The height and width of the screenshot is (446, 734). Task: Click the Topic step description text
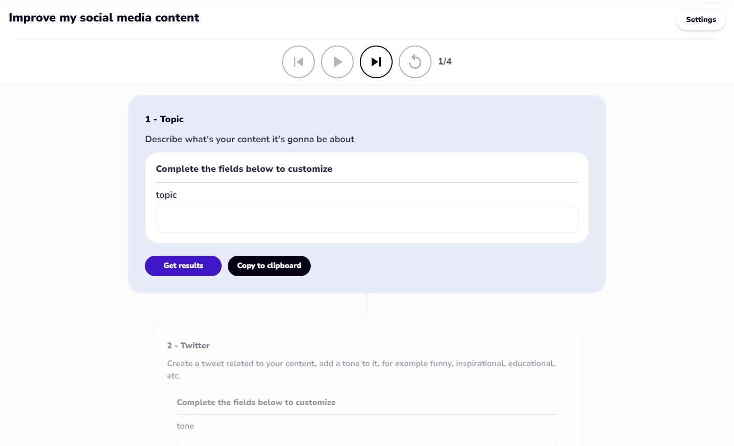click(x=250, y=139)
